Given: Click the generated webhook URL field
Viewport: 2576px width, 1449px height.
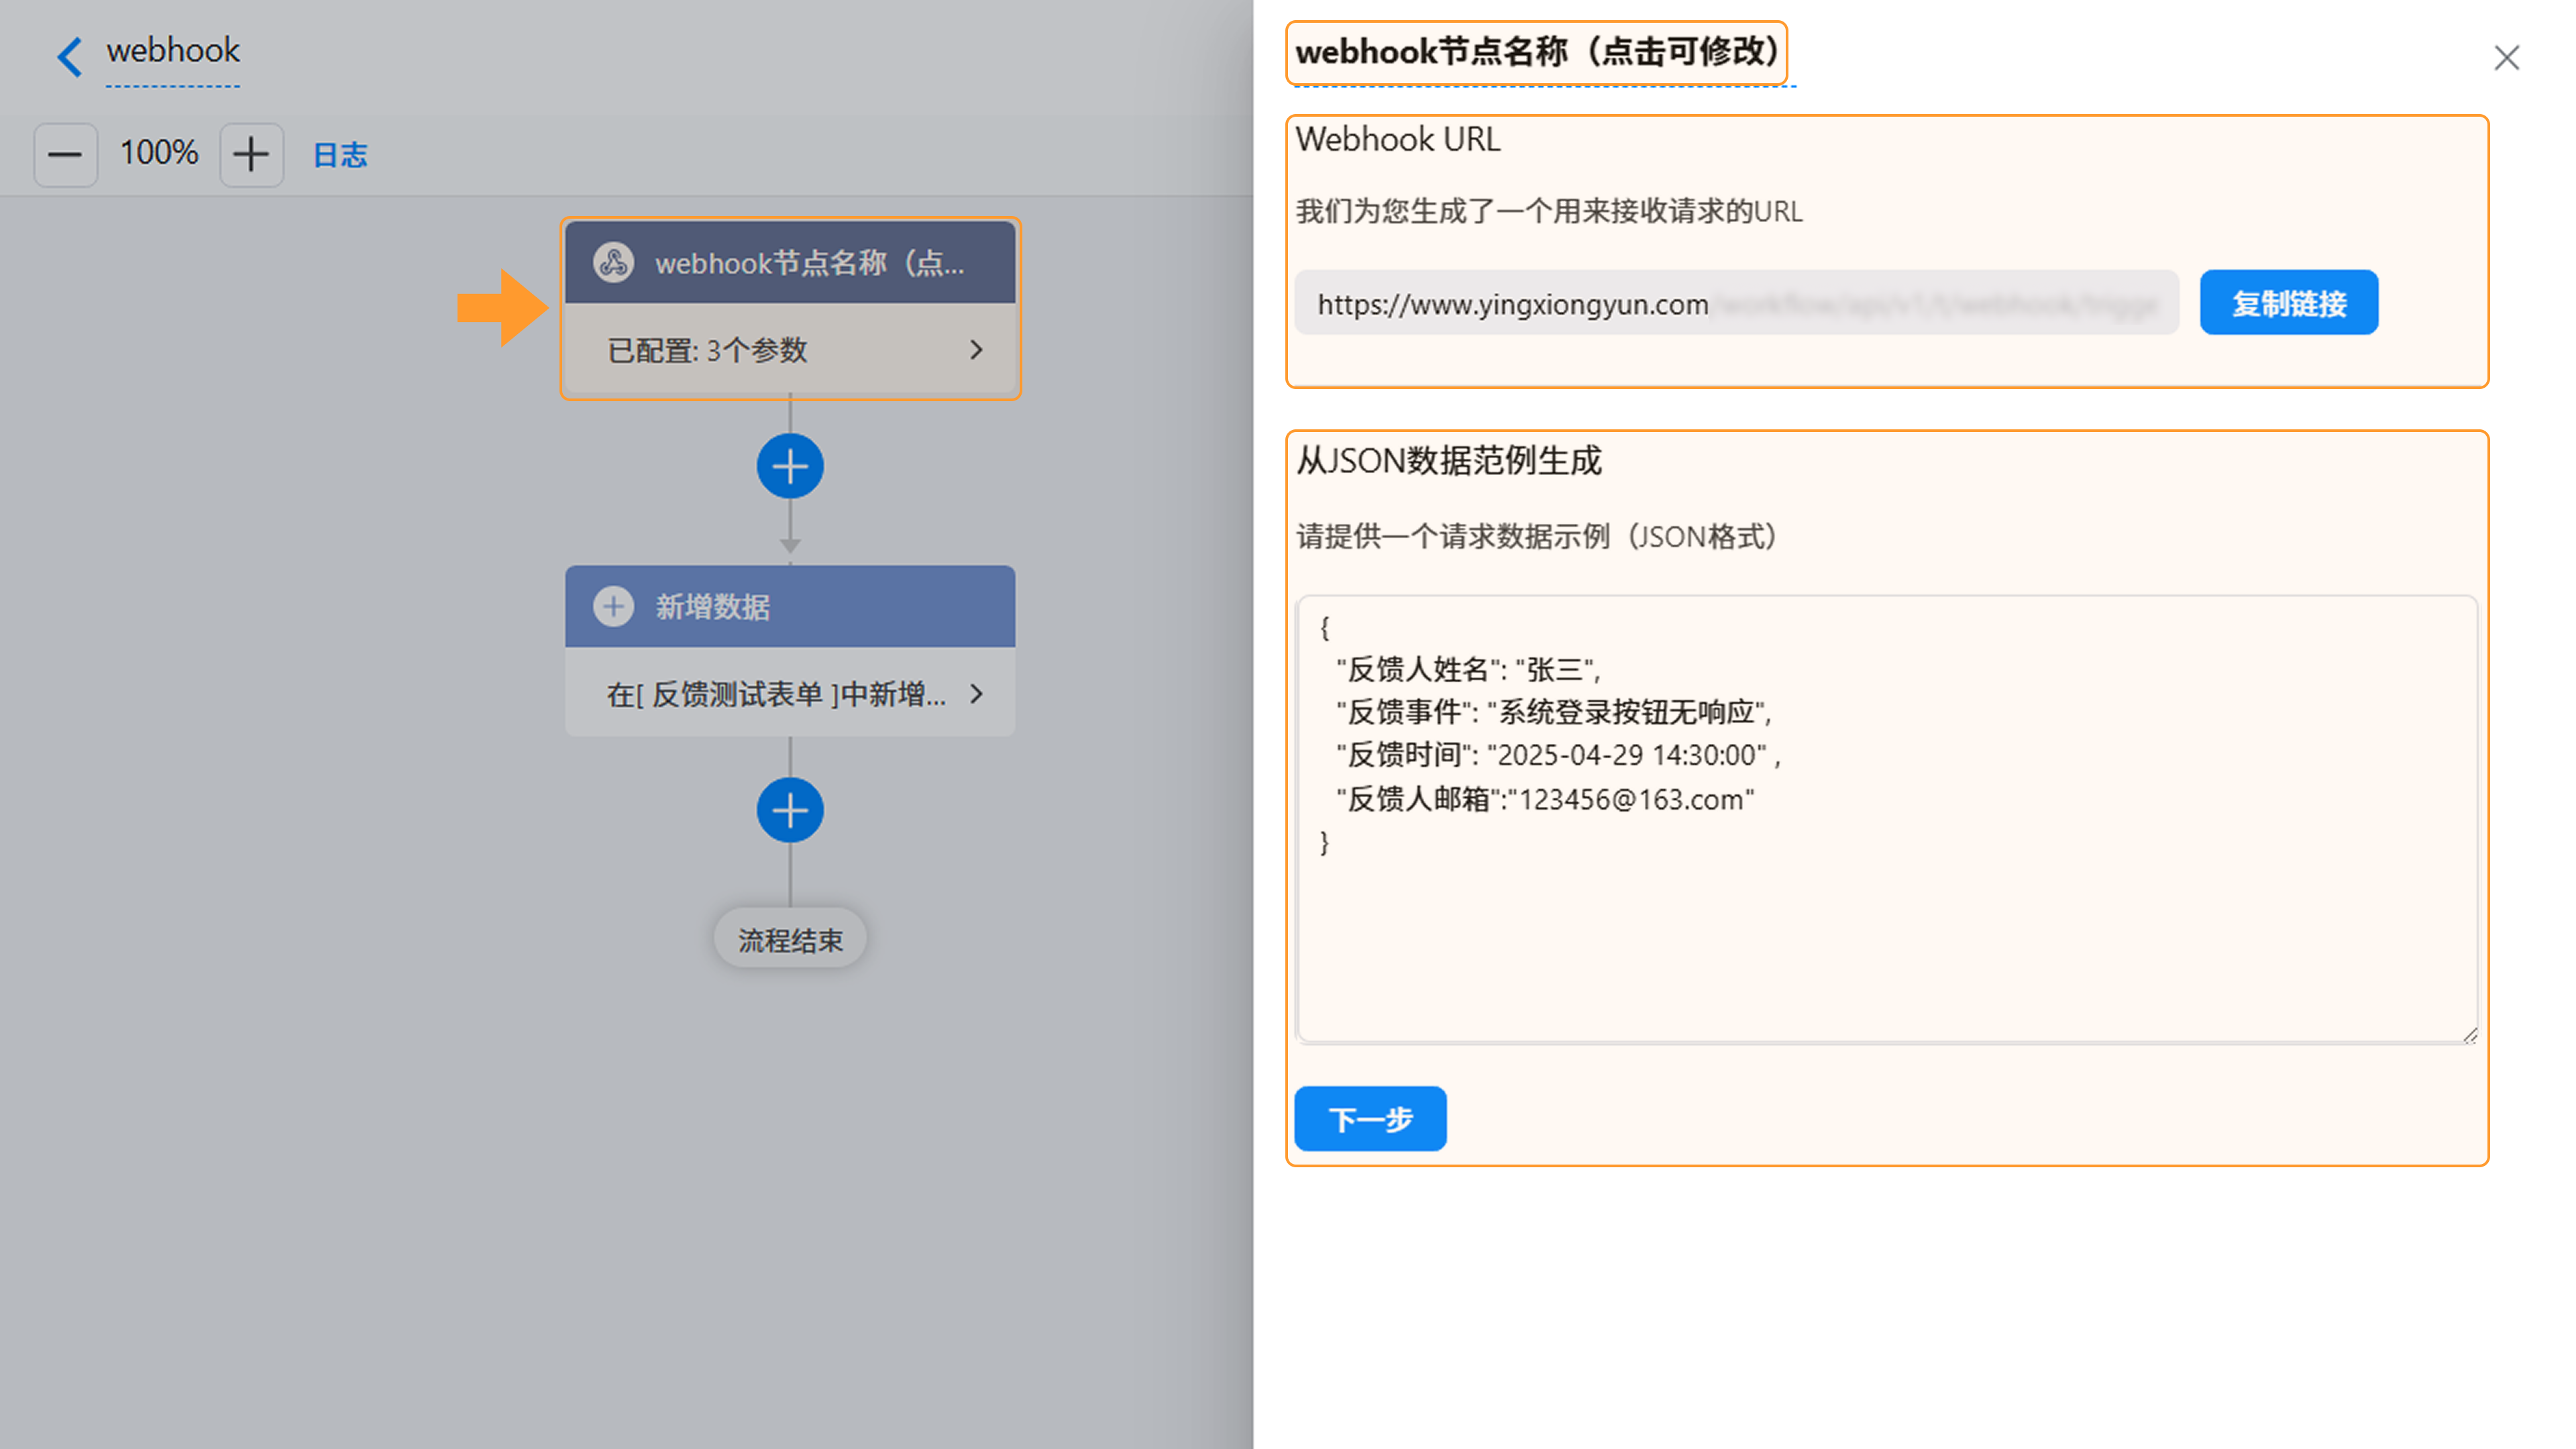Looking at the screenshot, I should pos(1736,303).
